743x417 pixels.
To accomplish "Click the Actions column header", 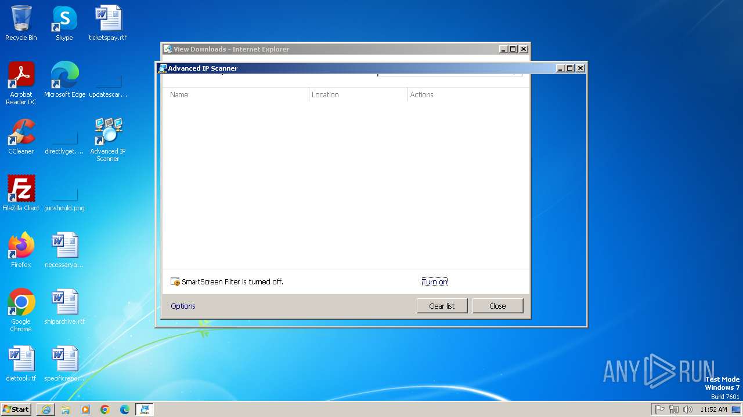I will coord(468,94).
